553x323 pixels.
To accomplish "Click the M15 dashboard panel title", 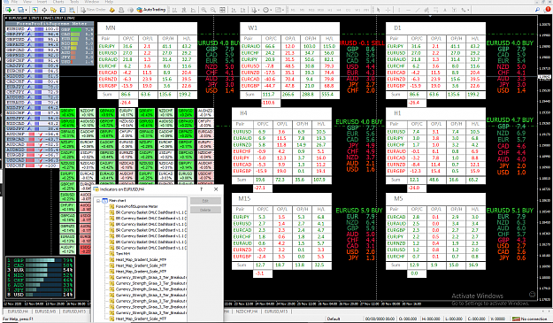I will coord(244,198).
